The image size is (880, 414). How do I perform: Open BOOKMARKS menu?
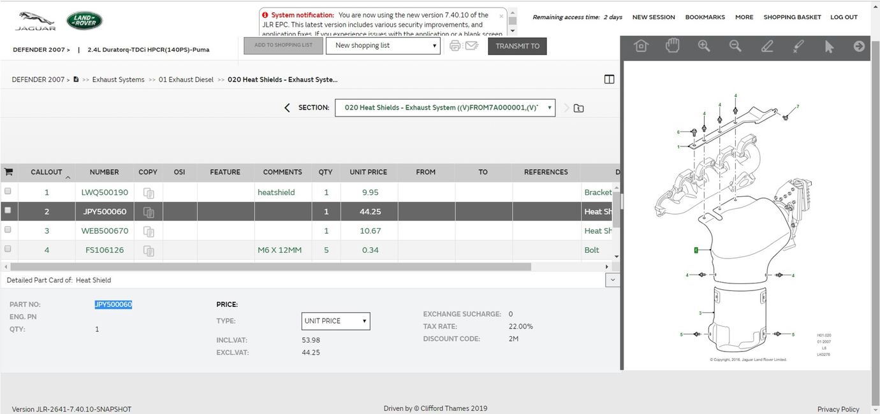pyautogui.click(x=705, y=17)
